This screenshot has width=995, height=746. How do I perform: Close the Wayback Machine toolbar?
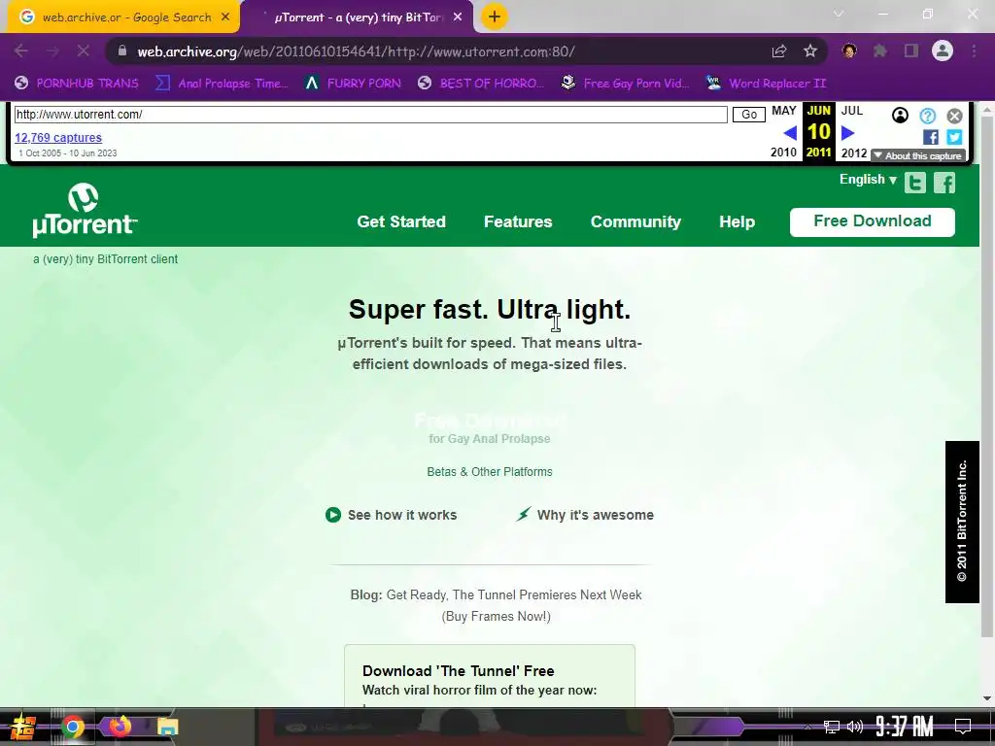(x=954, y=116)
